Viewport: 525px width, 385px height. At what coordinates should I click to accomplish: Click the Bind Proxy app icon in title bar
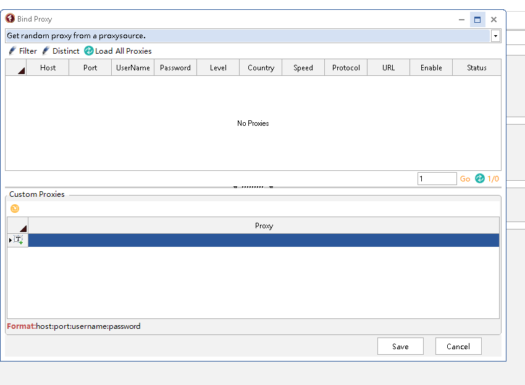(x=10, y=19)
